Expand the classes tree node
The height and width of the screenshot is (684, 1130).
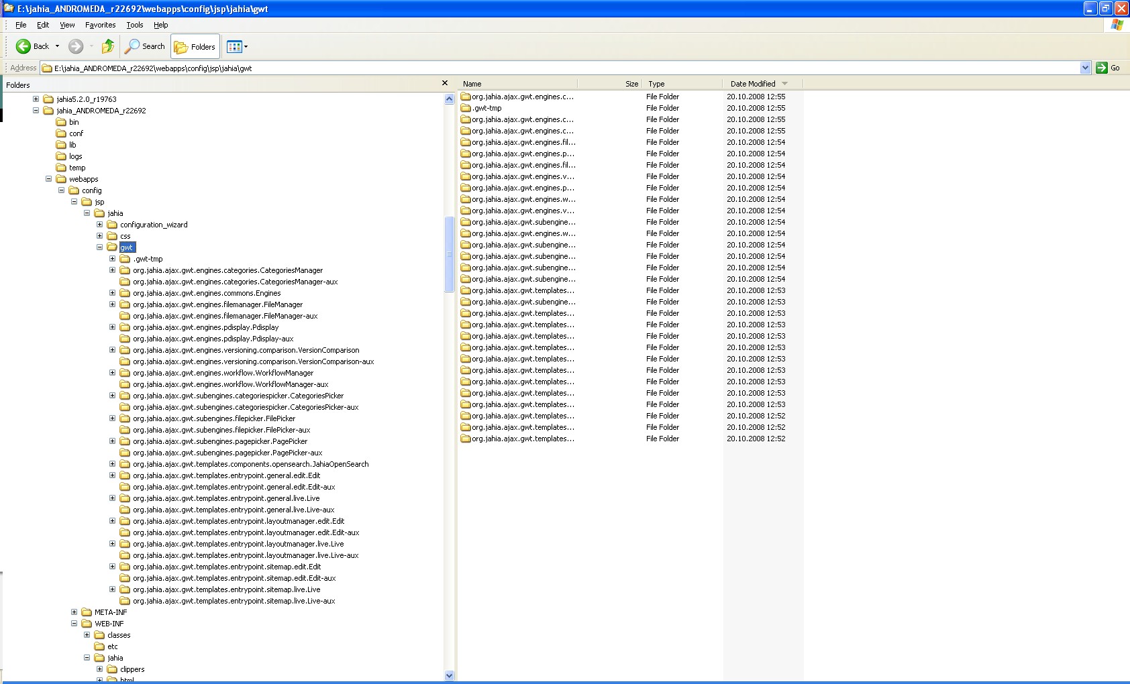point(87,635)
